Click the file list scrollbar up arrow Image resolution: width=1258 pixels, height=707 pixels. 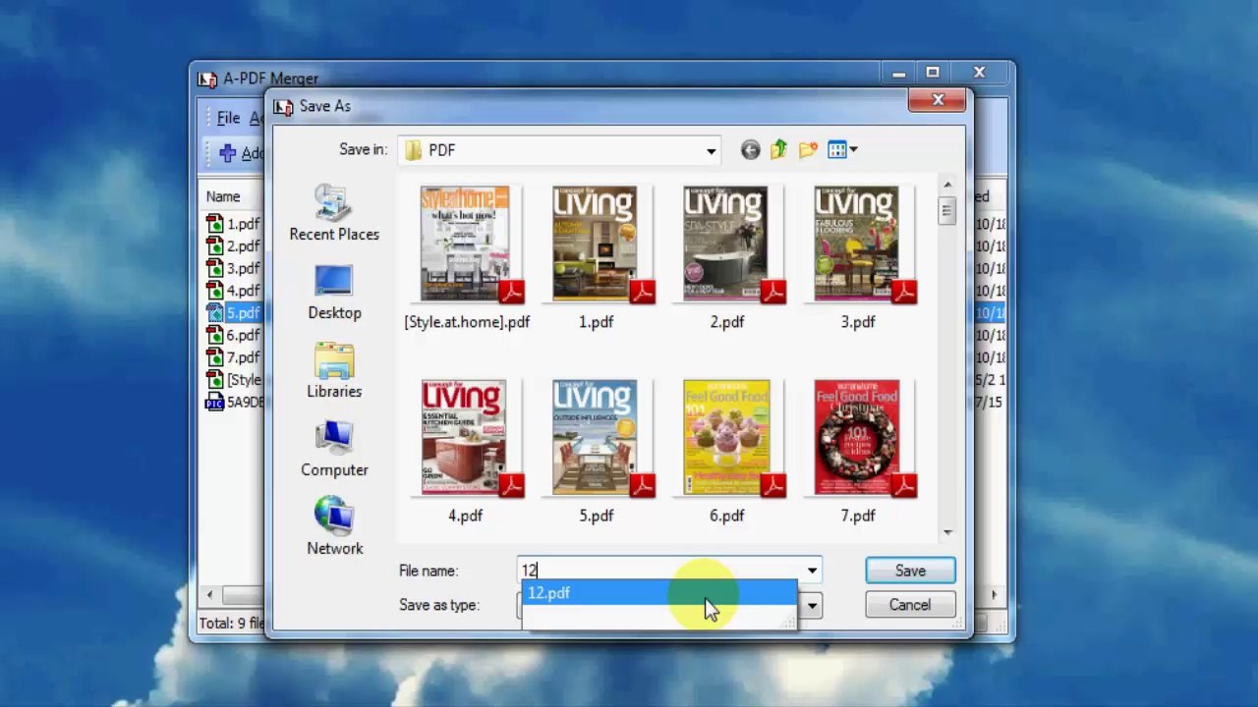point(947,185)
